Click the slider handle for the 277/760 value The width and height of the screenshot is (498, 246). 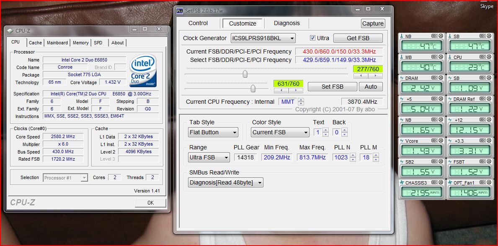pyautogui.click(x=245, y=74)
